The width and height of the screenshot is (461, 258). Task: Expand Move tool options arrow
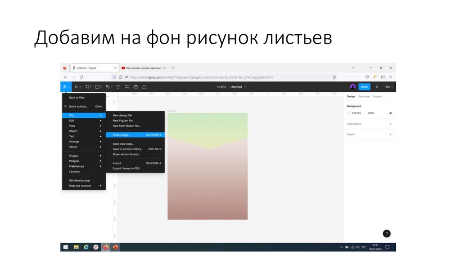(x=80, y=87)
